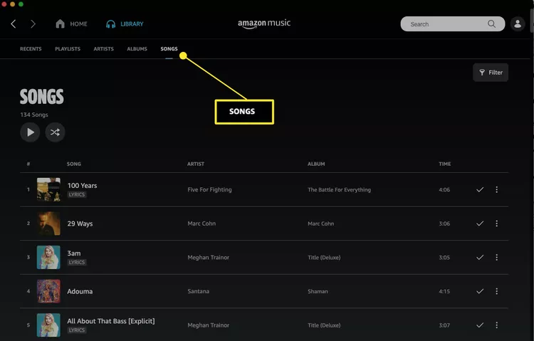Toggle library checkmark for All About That Bass
Viewport: 534px width, 341px height.
click(x=480, y=325)
